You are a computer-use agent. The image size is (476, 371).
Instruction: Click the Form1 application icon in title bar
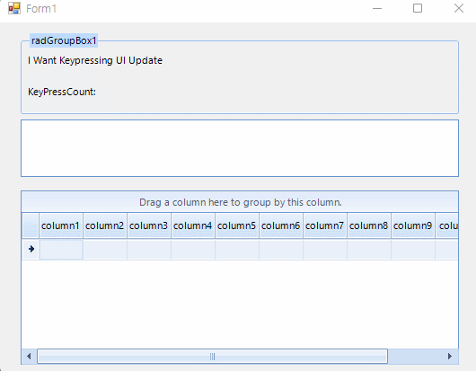[x=14, y=8]
